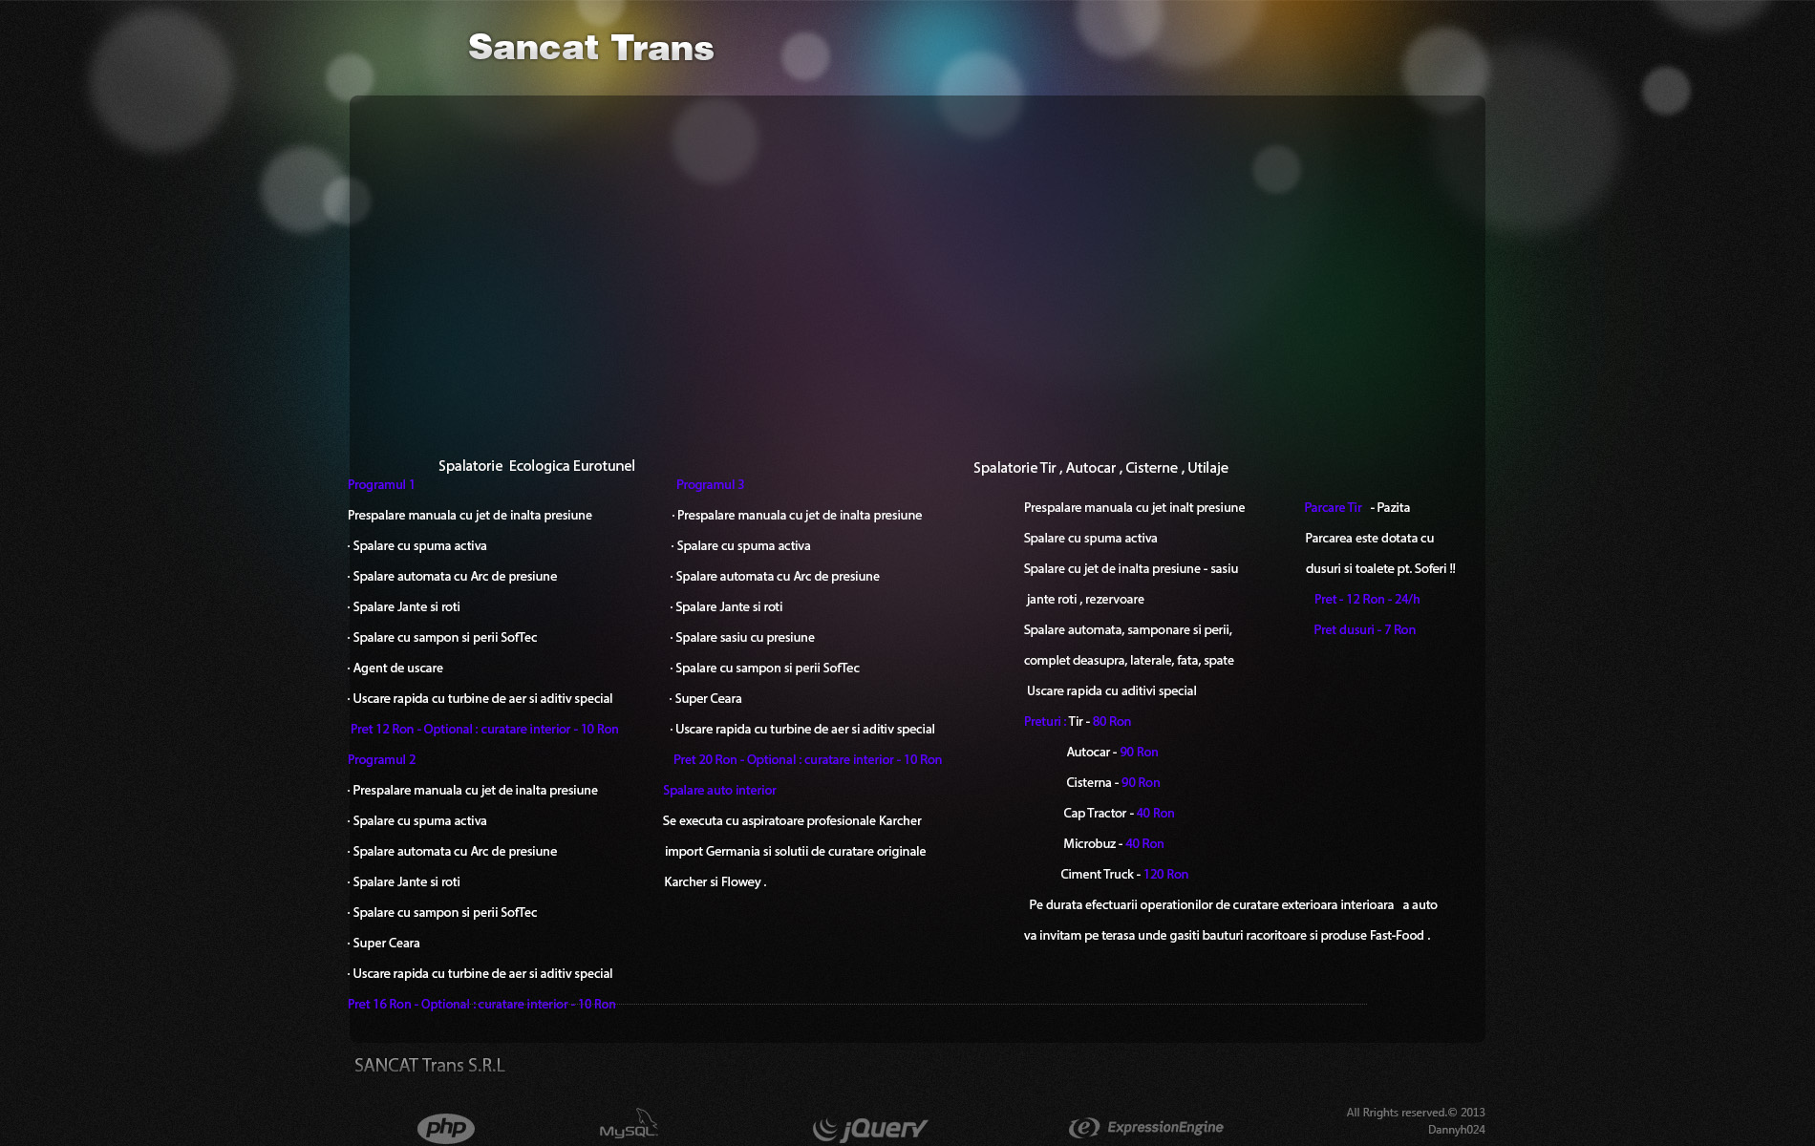Click Pret 12 Ron curatare interior price
The height and width of the screenshot is (1146, 1815).
[x=484, y=730]
